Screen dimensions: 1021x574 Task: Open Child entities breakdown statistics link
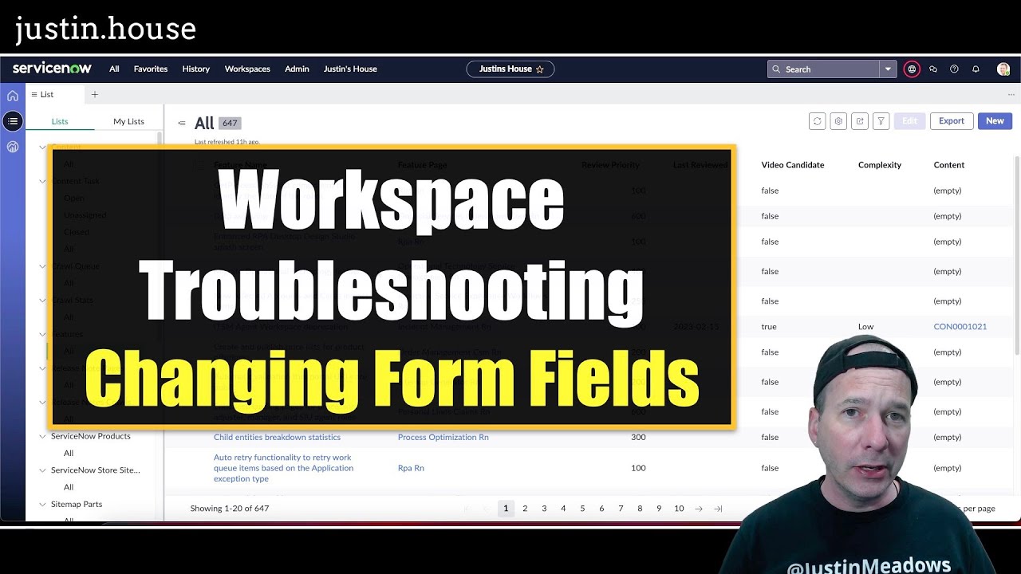277,437
